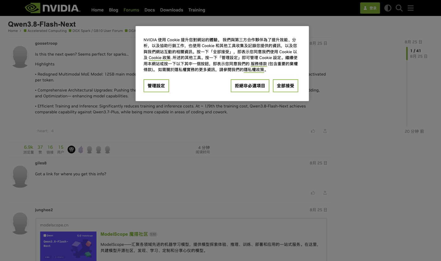Open the ModelScope 魔搭社区 link
441x261 pixels.
(124, 234)
